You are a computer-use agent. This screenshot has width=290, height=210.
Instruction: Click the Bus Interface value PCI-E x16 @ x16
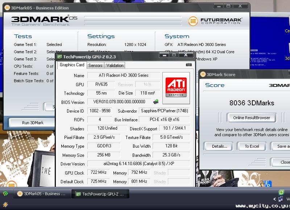tap(165, 119)
